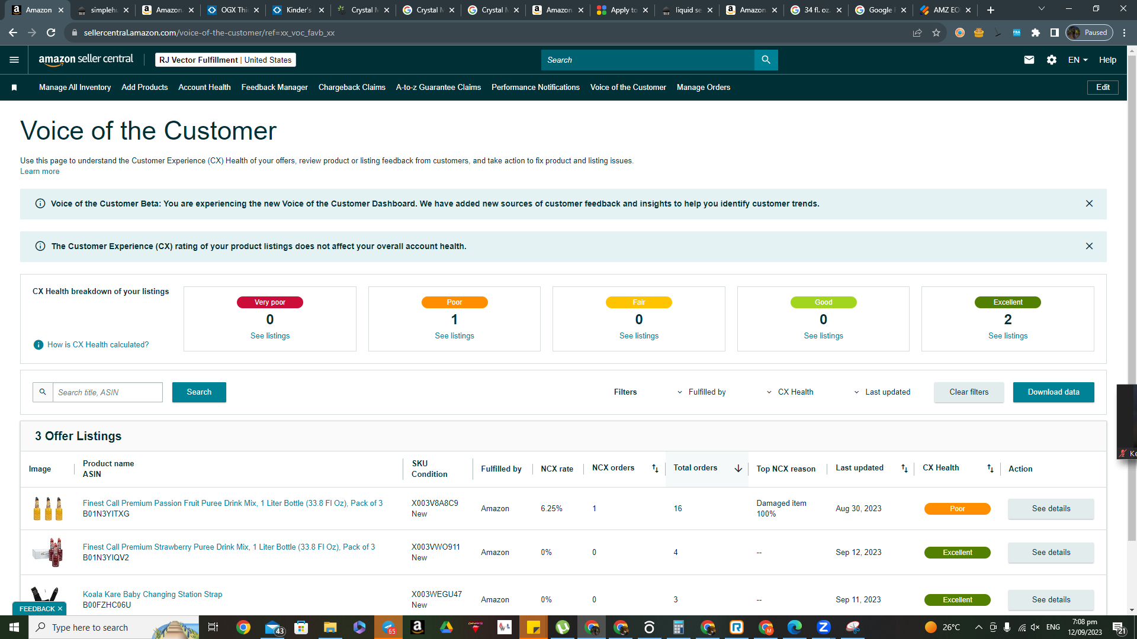This screenshot has height=639, width=1137.
Task: Expand the Fulfilled by filter dropdown
Action: [x=701, y=392]
